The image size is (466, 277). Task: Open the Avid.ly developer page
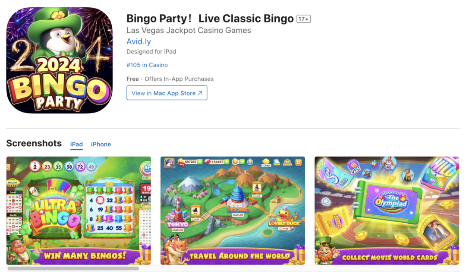(139, 41)
